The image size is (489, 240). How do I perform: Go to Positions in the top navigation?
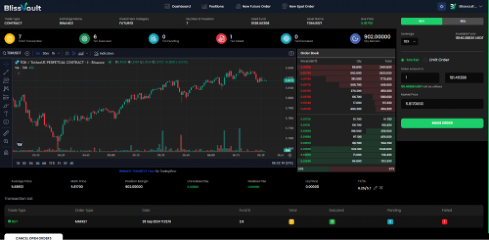(x=213, y=6)
